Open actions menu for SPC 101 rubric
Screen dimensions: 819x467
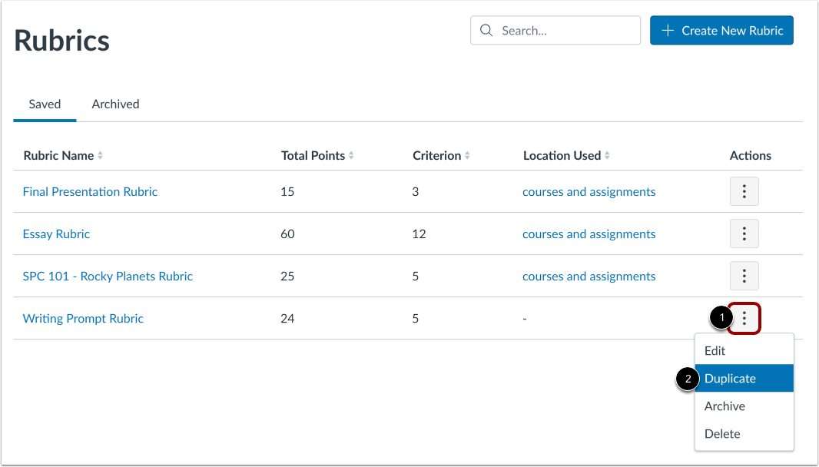click(744, 276)
